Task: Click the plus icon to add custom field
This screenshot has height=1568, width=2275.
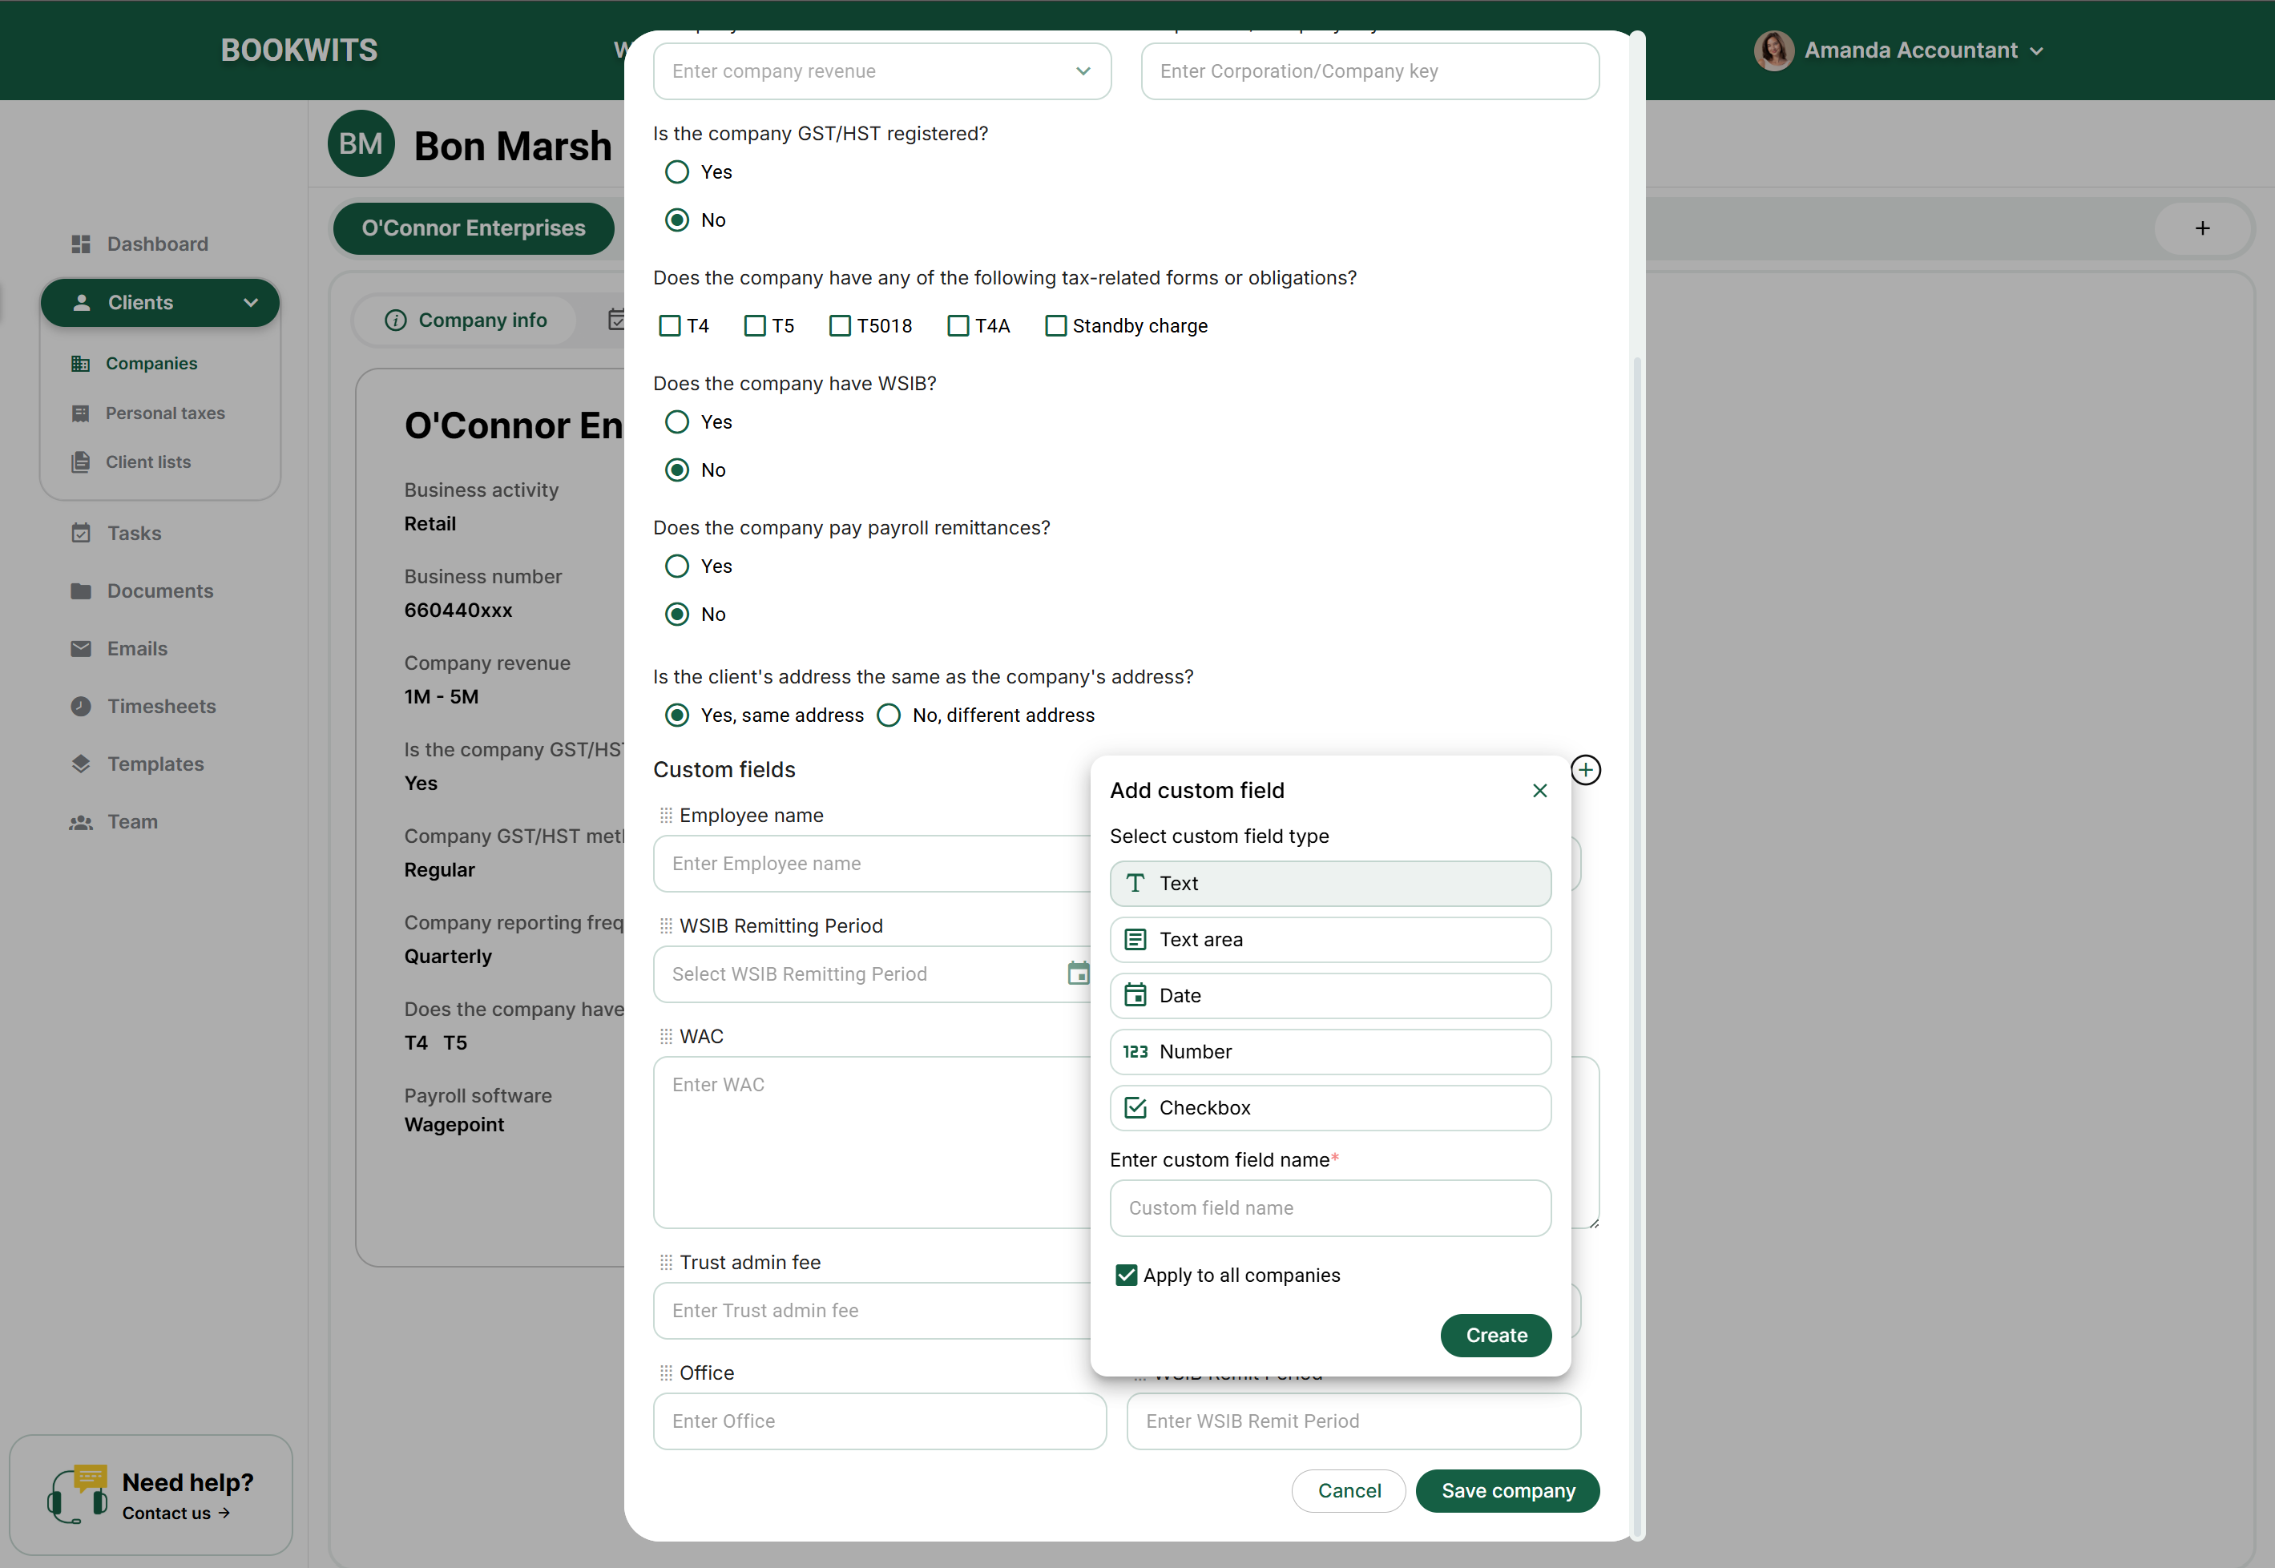Action: (x=1585, y=769)
